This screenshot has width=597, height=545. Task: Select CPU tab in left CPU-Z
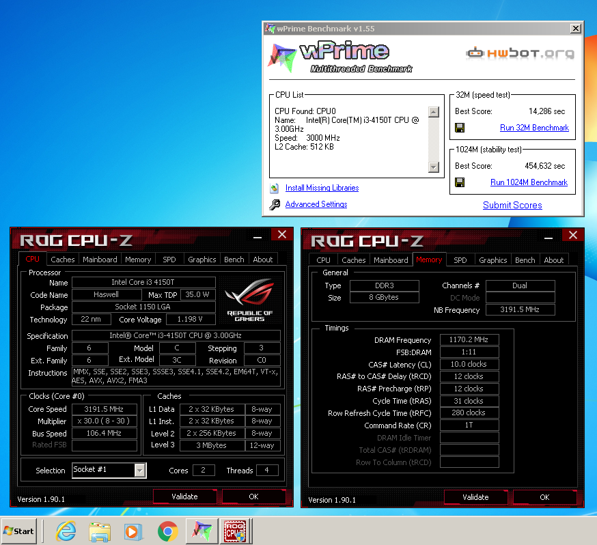coord(32,259)
